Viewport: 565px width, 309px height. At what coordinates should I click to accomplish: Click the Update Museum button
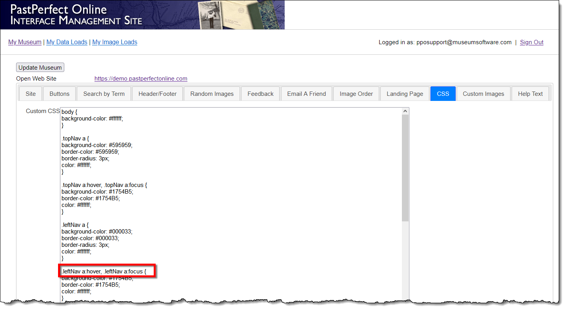tap(40, 67)
